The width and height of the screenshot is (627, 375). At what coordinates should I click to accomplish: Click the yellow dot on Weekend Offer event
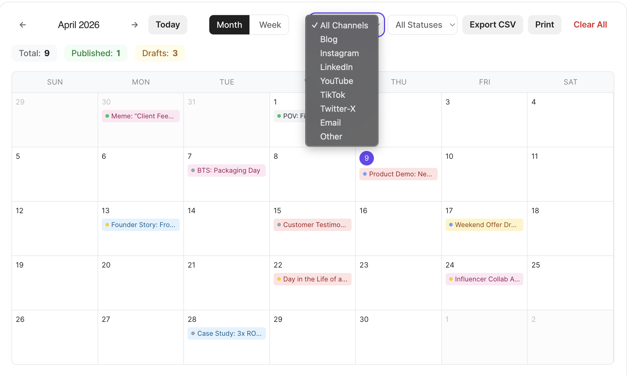click(x=451, y=225)
